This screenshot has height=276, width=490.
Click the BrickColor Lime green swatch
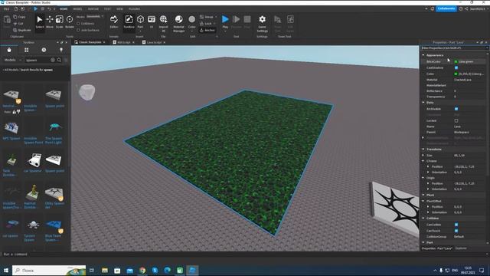pyautogui.click(x=456, y=61)
